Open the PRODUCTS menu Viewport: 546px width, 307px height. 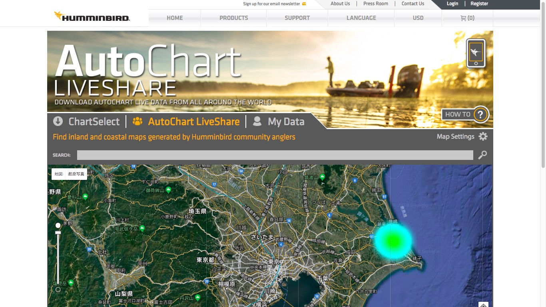234,18
